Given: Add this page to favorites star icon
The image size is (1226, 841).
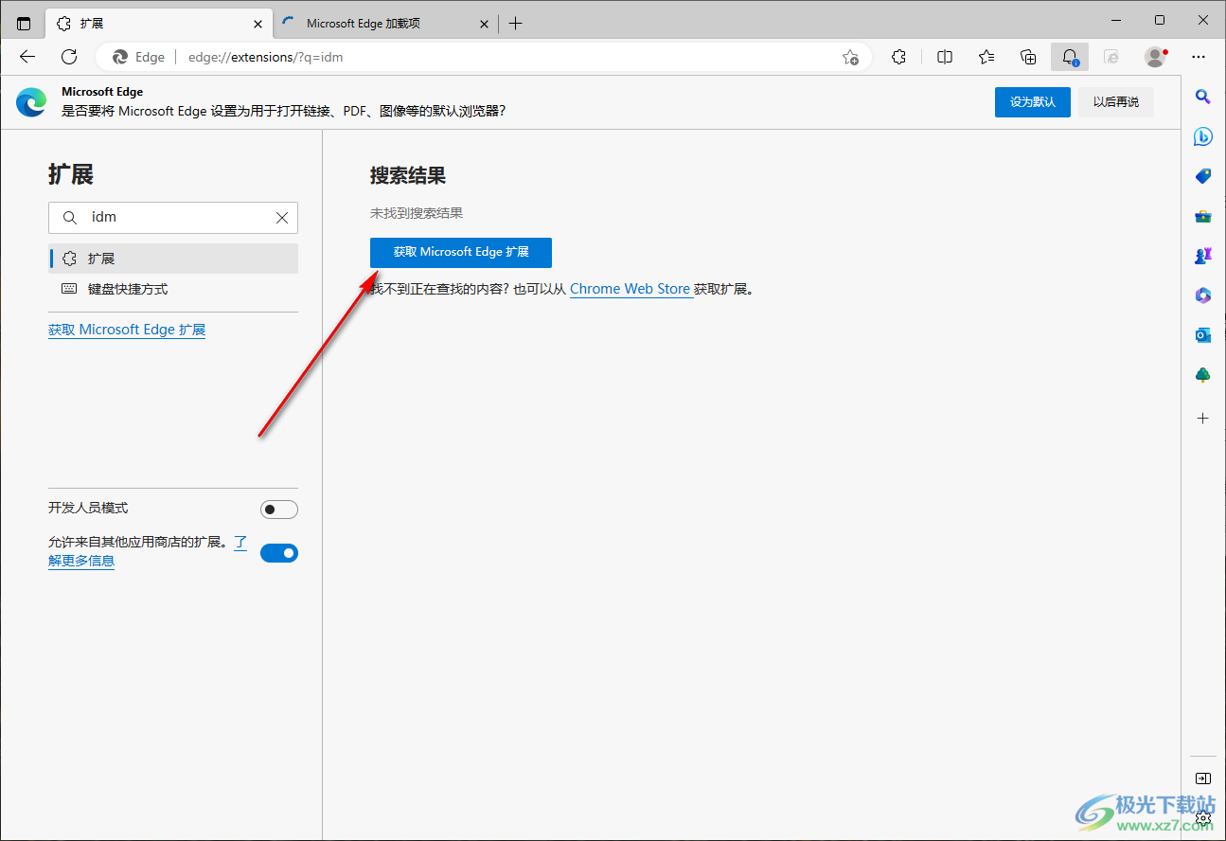Looking at the screenshot, I should coord(850,57).
